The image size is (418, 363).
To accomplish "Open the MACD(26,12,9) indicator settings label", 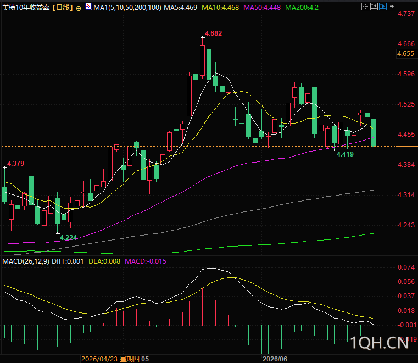I will [26, 261].
